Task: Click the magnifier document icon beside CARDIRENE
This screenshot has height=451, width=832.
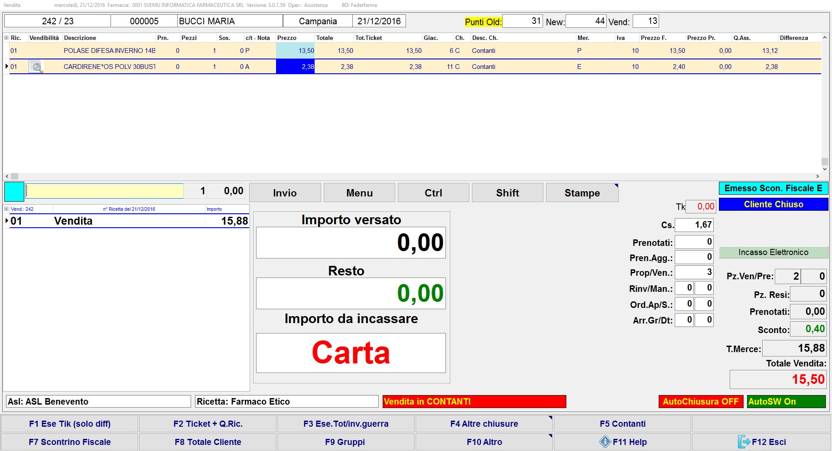Action: 36,67
